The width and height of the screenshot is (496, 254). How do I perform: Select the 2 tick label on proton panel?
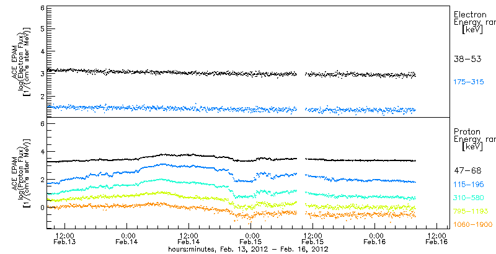pos(41,180)
